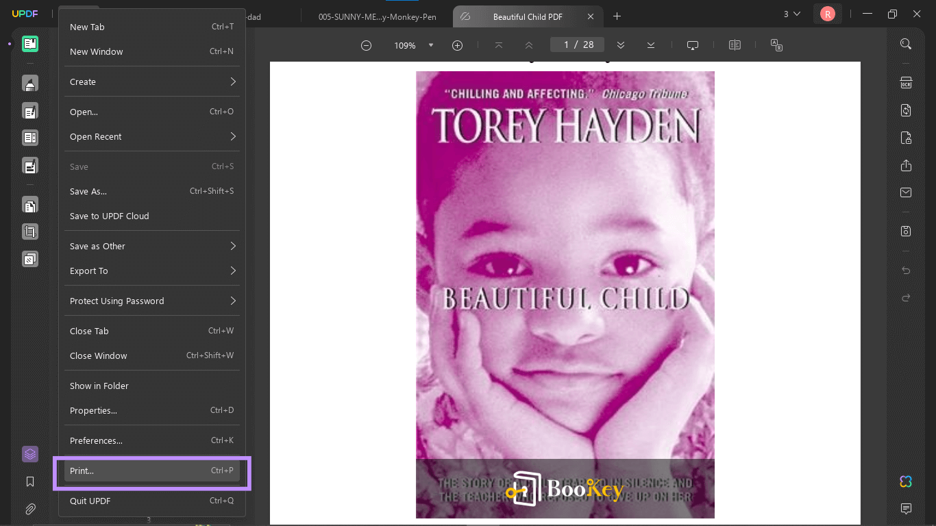936x526 pixels.
Task: Click the send by email envelope icon
Action: click(906, 193)
